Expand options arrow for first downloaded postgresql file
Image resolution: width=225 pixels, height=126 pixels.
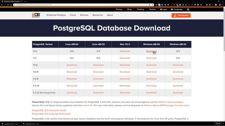(x=19, y=124)
